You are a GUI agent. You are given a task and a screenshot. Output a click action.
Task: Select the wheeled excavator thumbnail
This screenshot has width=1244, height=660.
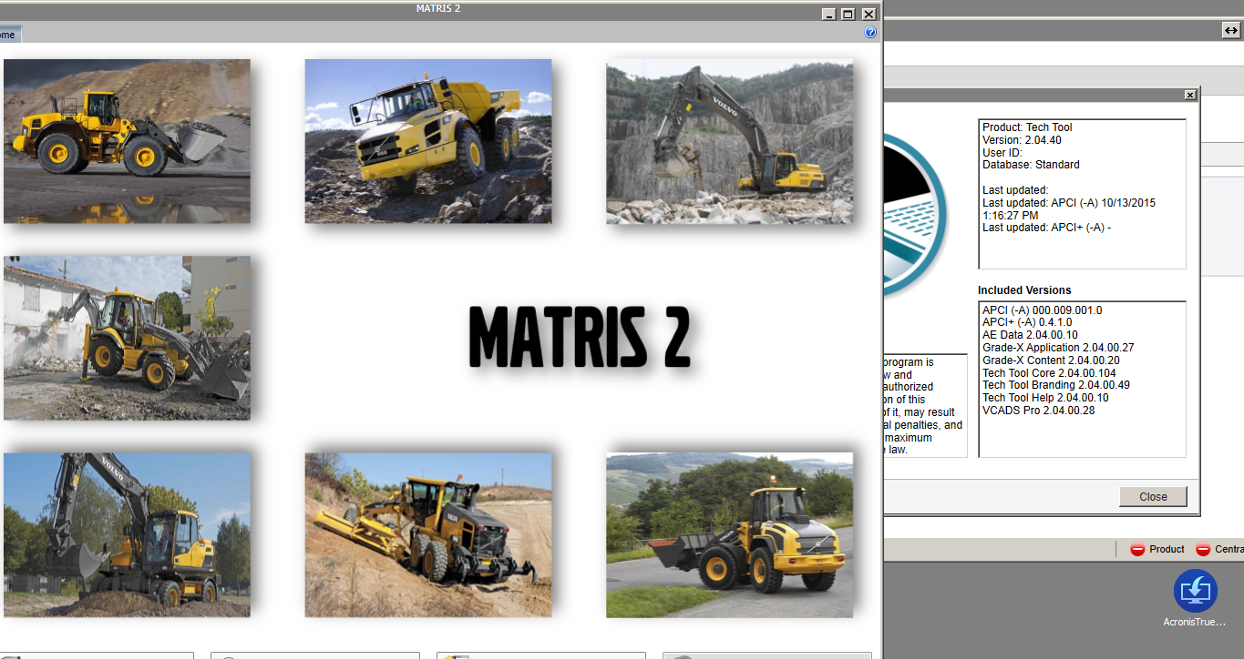click(x=127, y=534)
